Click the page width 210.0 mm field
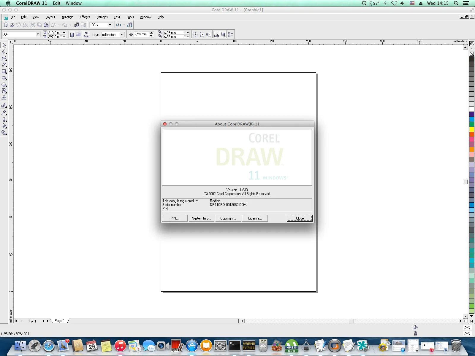The image size is (475, 356). (54, 33)
